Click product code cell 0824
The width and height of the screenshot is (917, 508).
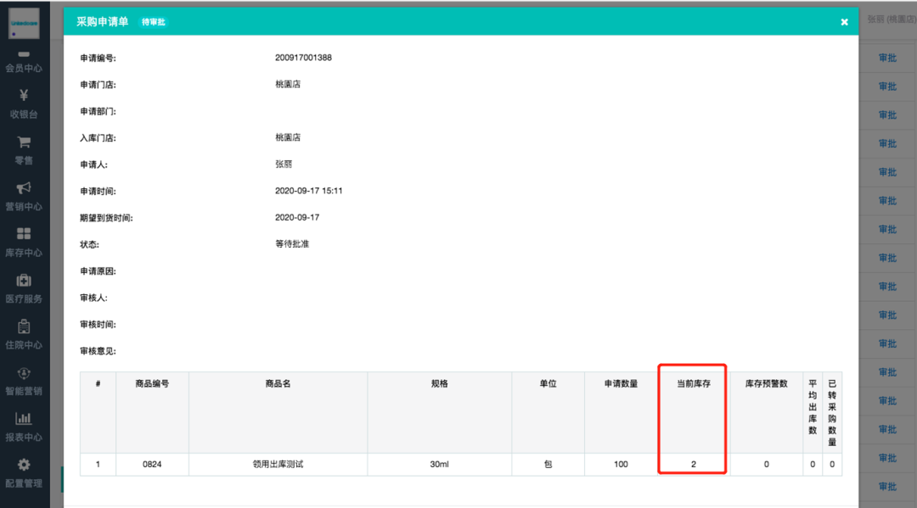click(x=152, y=464)
